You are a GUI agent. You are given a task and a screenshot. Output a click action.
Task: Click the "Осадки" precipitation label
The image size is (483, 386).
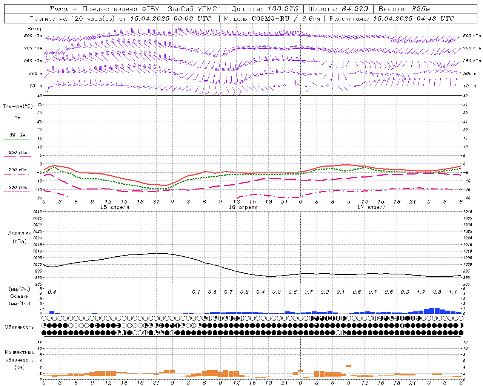(20, 296)
